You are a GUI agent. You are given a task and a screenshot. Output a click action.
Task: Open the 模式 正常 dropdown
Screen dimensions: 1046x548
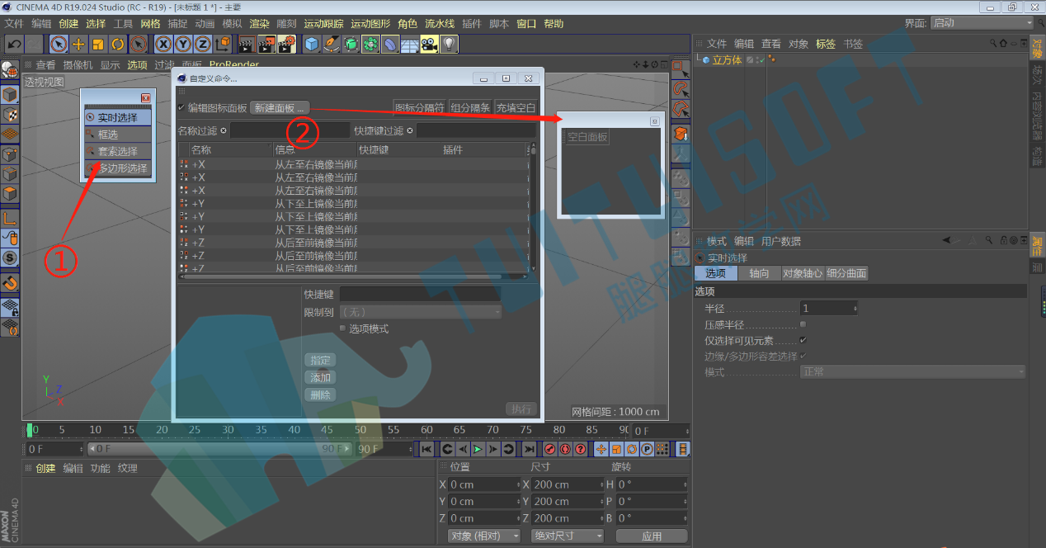tap(913, 372)
